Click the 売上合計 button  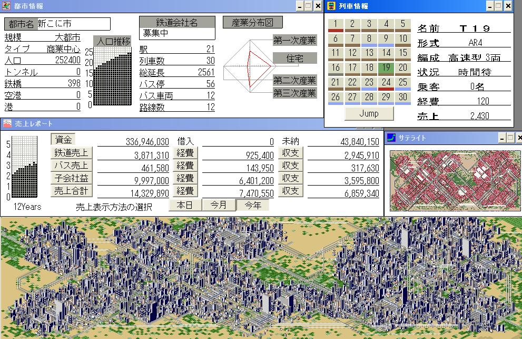[71, 191]
